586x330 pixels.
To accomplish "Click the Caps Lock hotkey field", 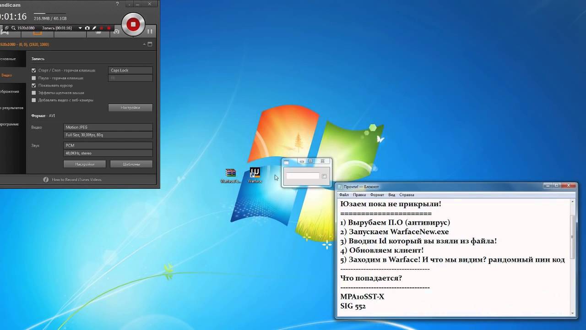I will point(130,70).
